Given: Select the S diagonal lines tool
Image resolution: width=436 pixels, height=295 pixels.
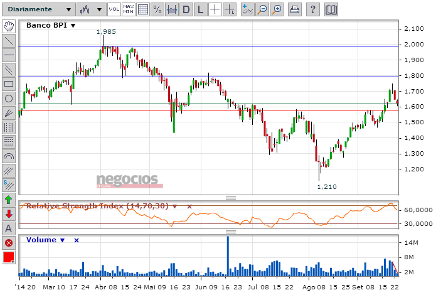Looking at the screenshot, I should pos(9,185).
